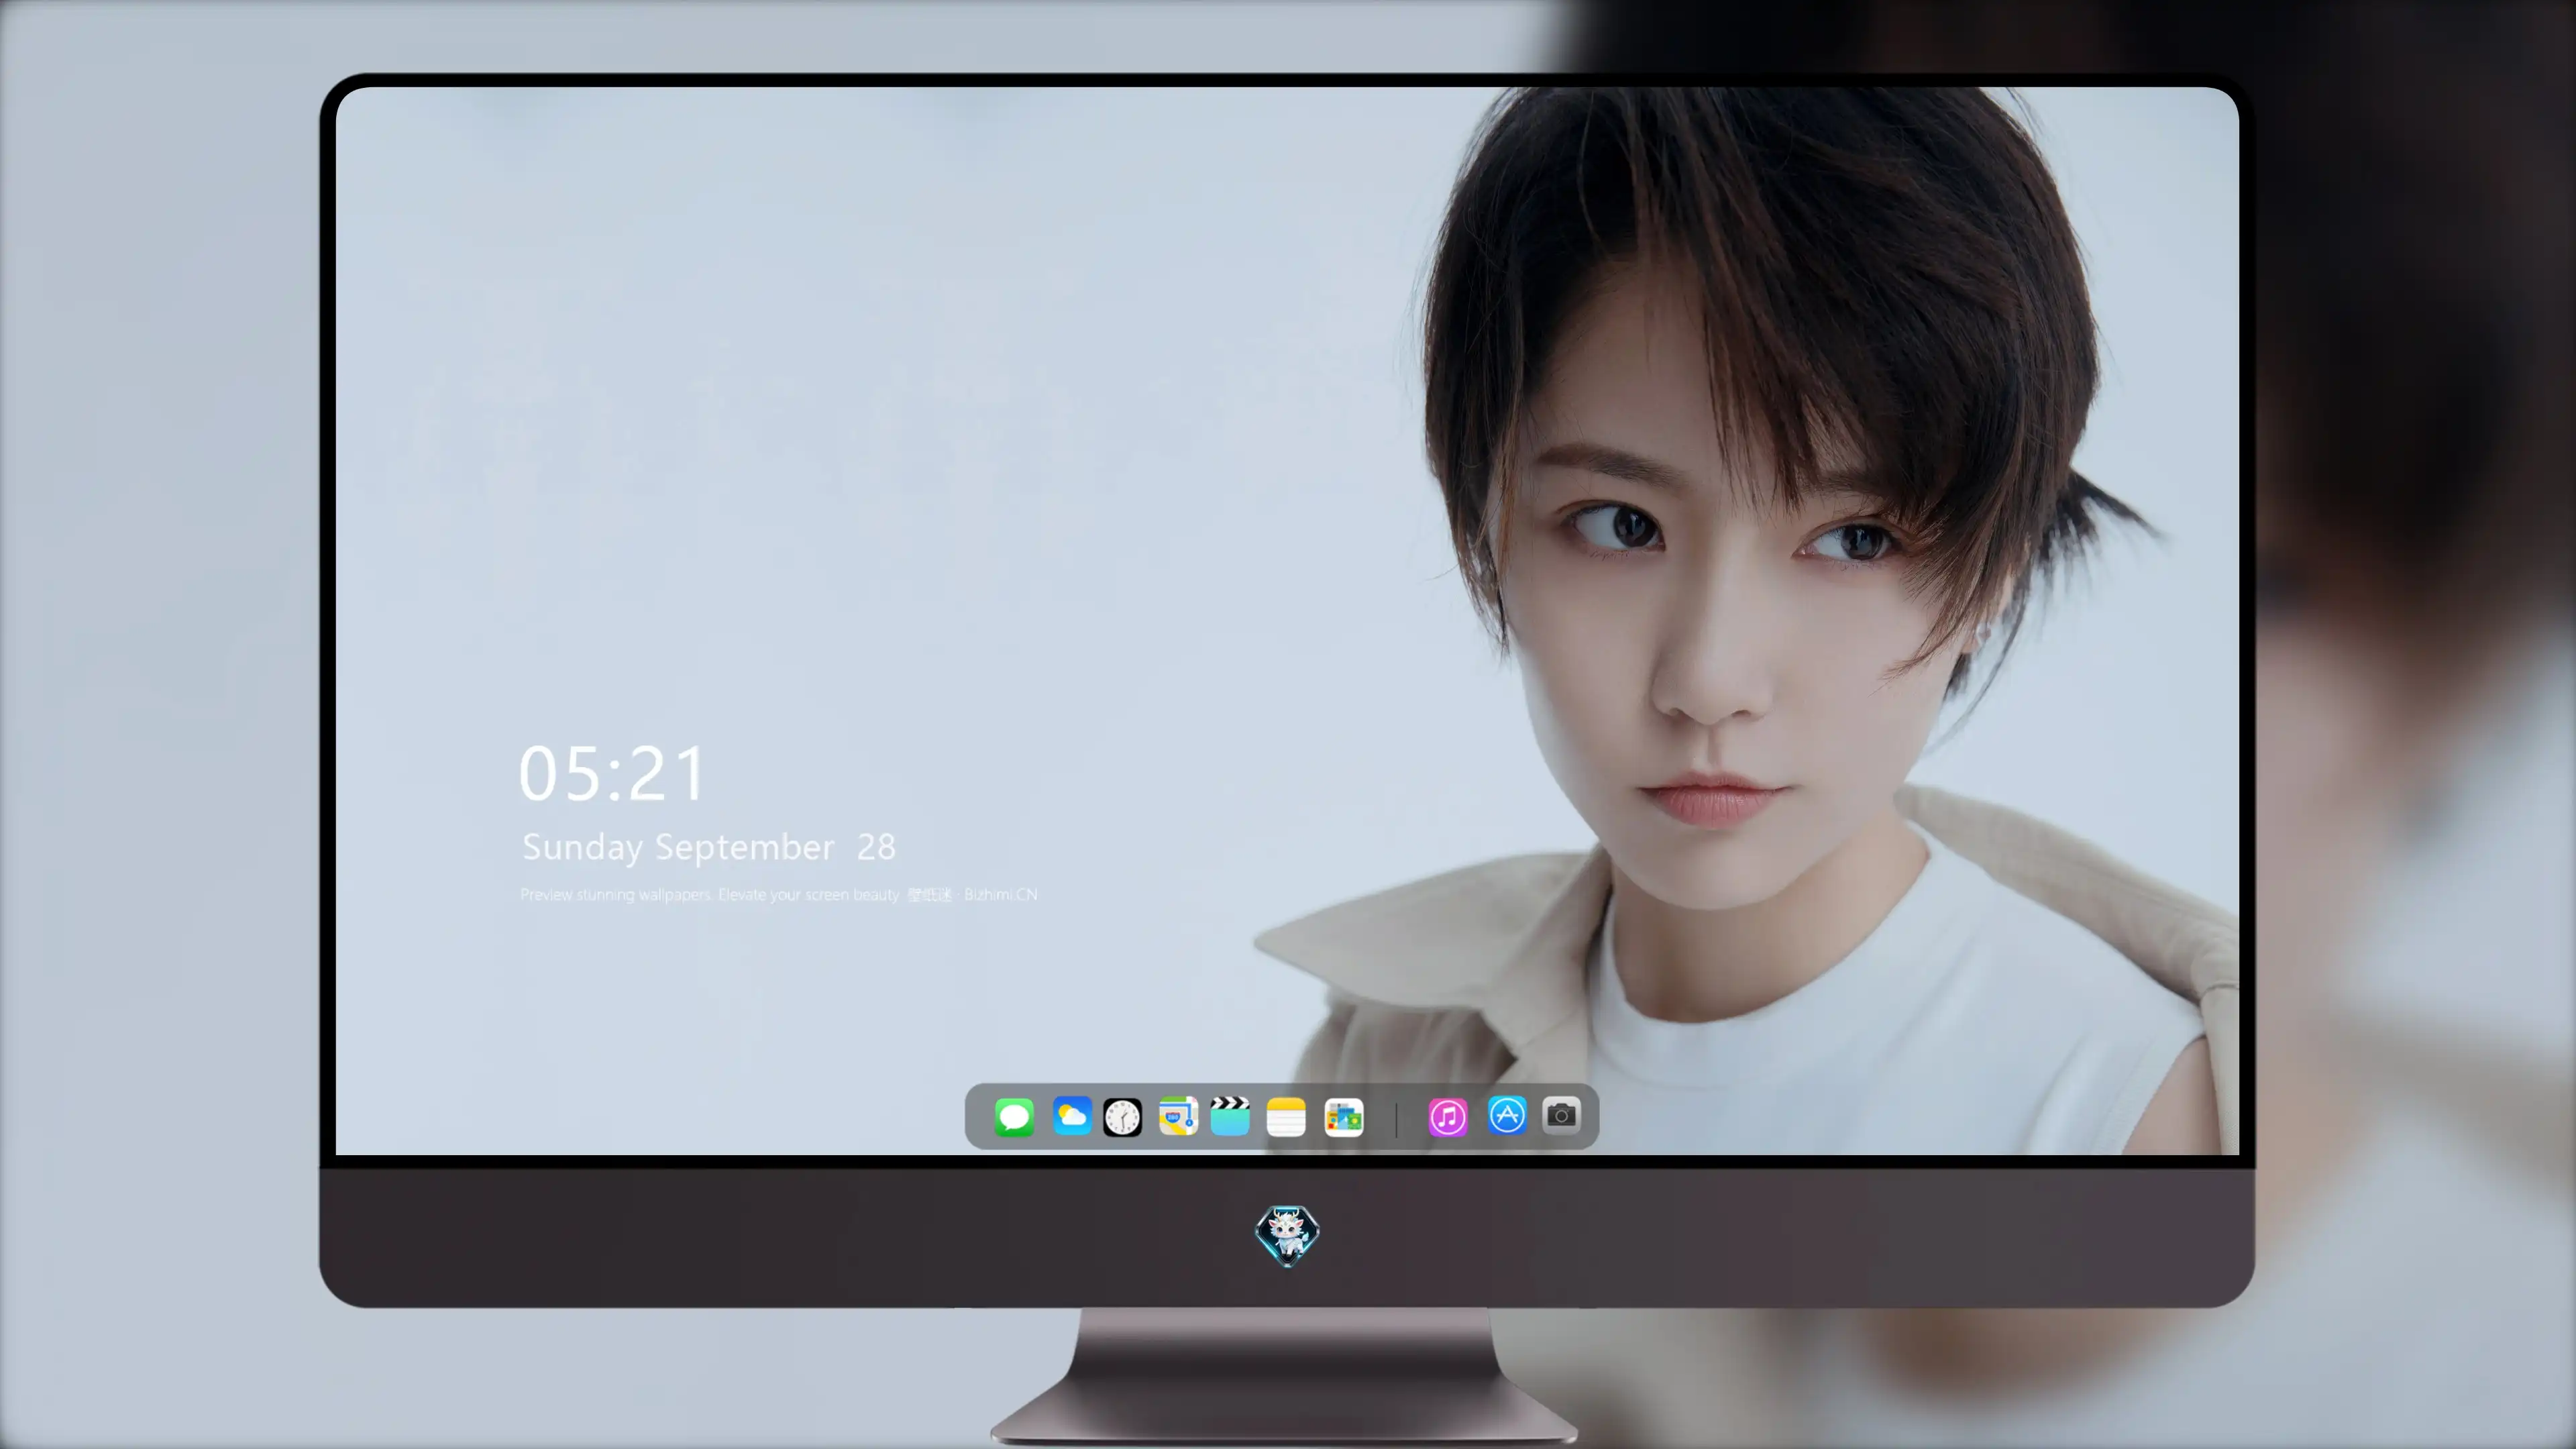Viewport: 2576px width, 1449px height.
Task: Launch the Videos clapperboard app
Action: tap(1230, 1116)
